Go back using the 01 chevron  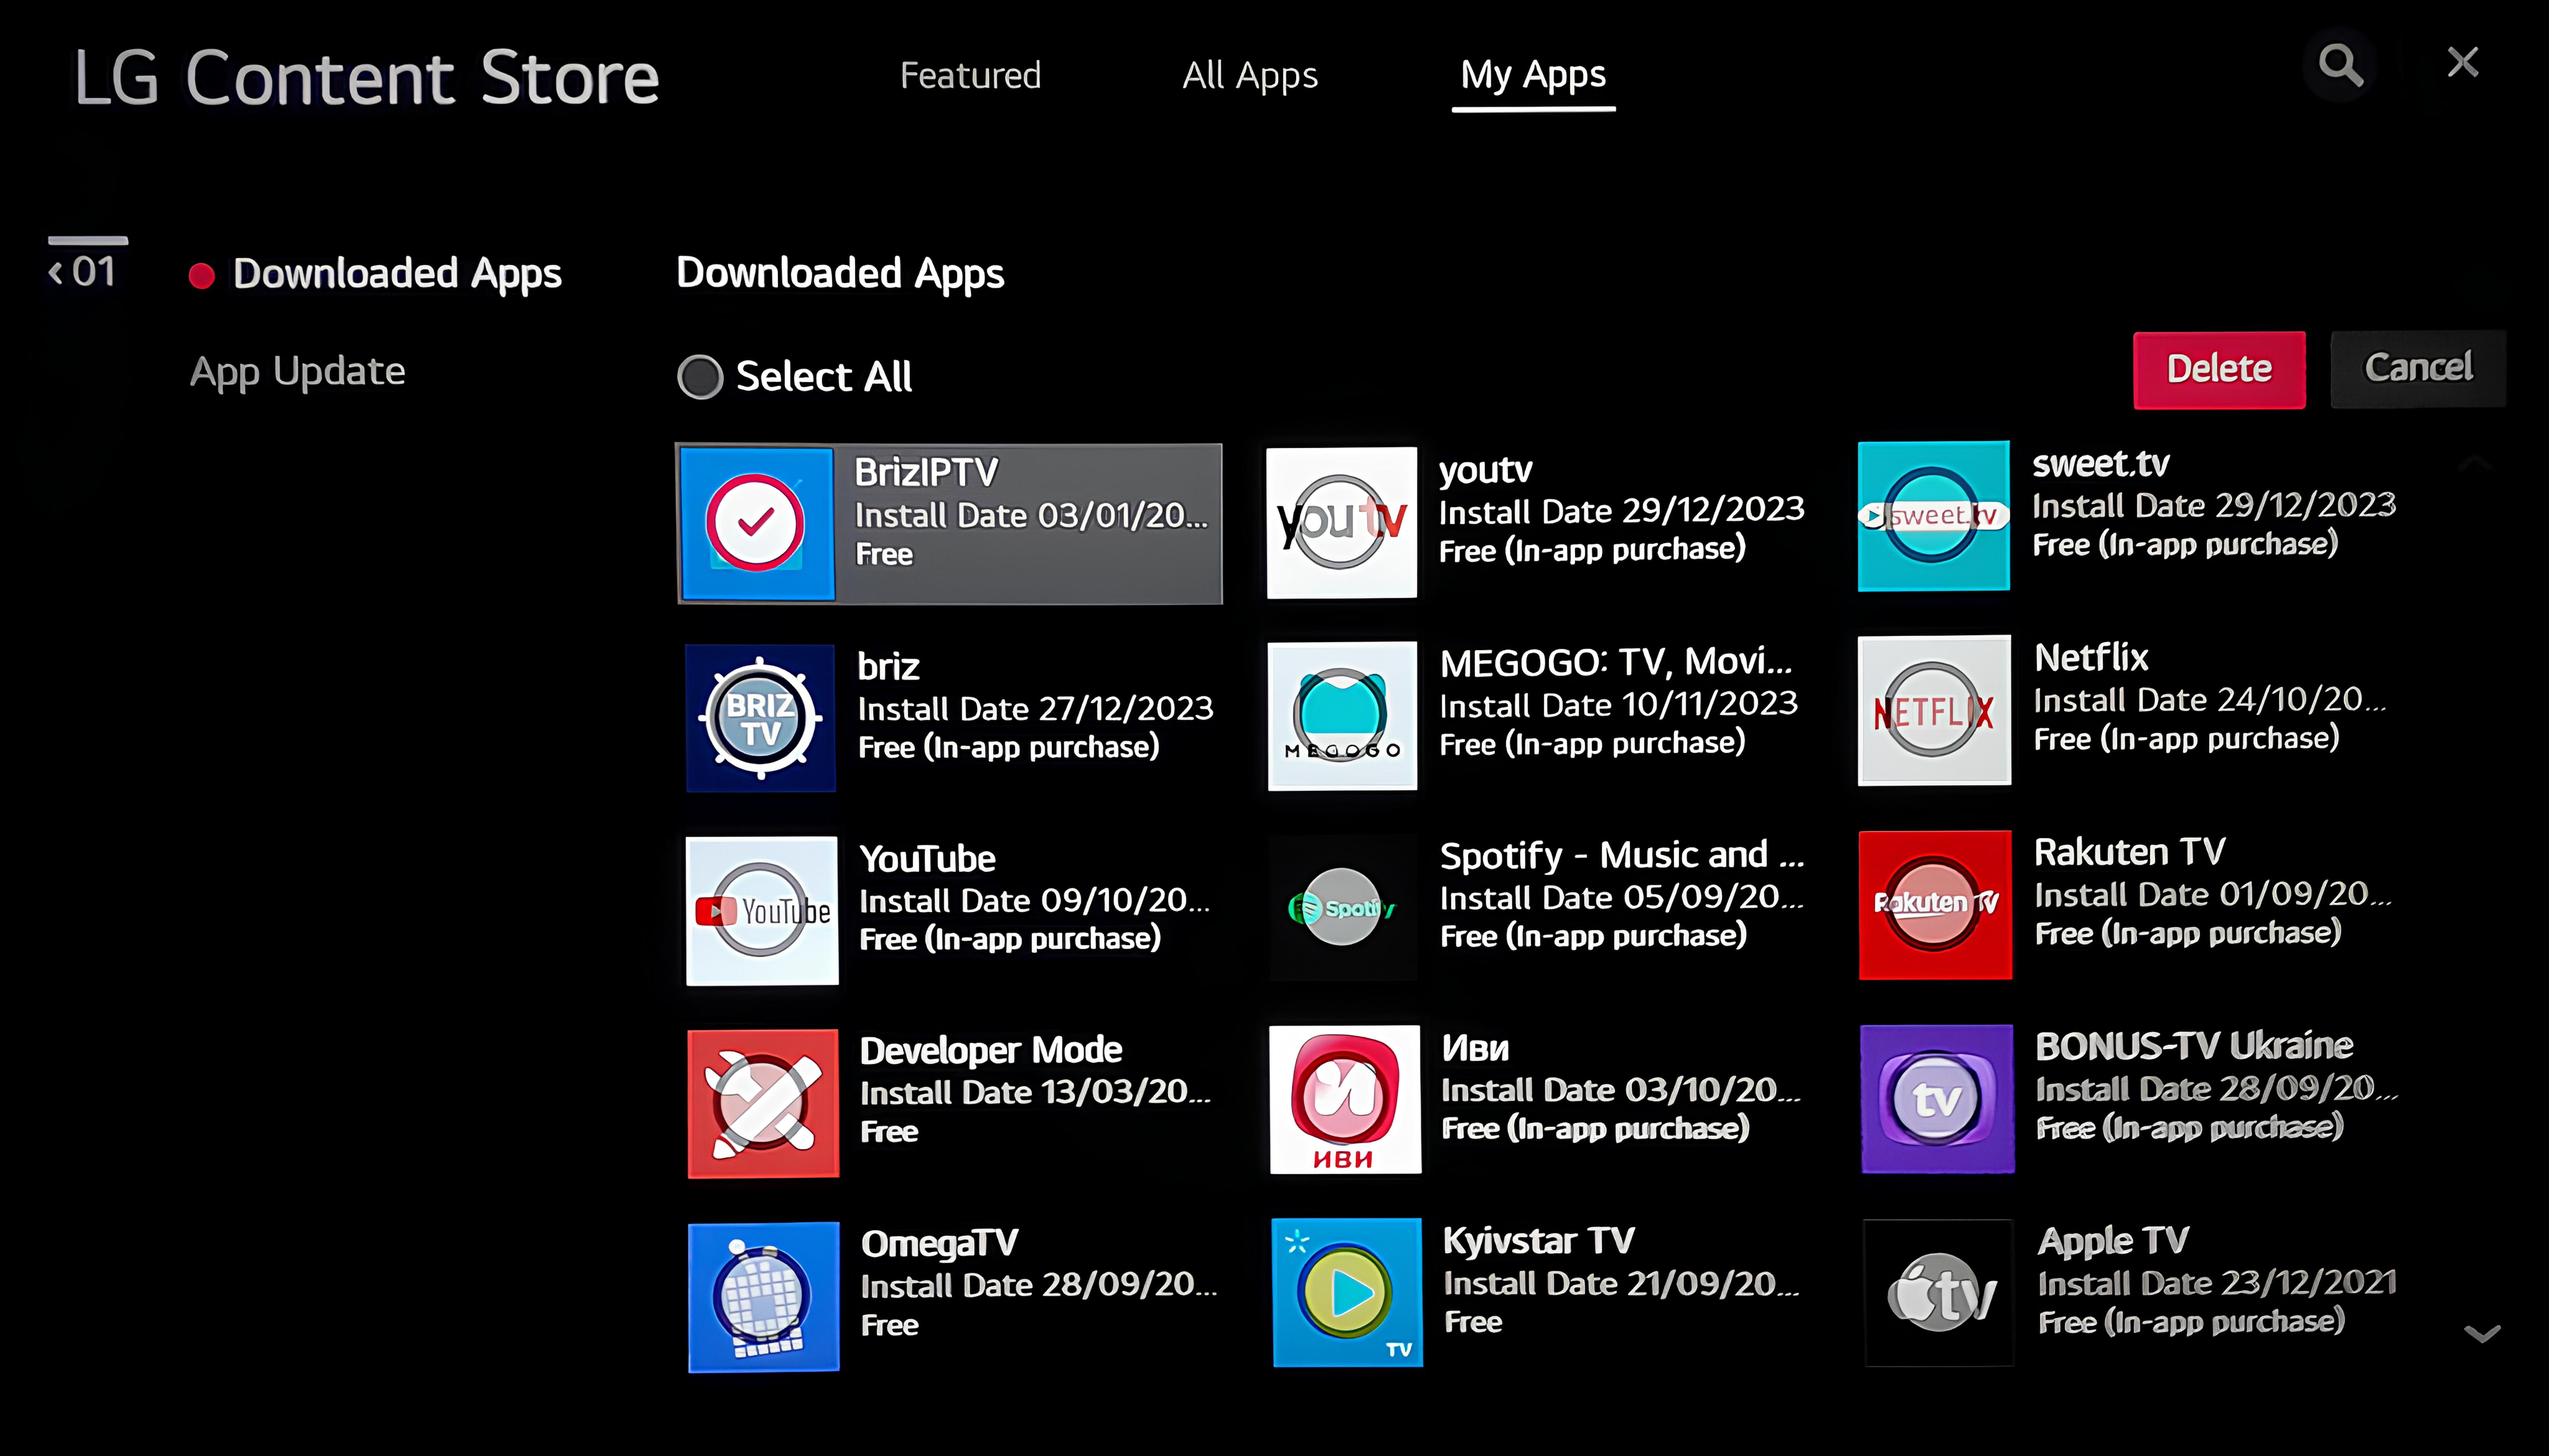[x=57, y=272]
